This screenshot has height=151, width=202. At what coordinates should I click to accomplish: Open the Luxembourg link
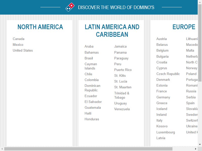tap(166, 132)
